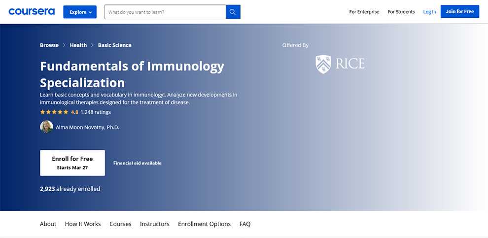This screenshot has width=488, height=238.
Task: Click the Enroll for Free button
Action: (x=72, y=163)
